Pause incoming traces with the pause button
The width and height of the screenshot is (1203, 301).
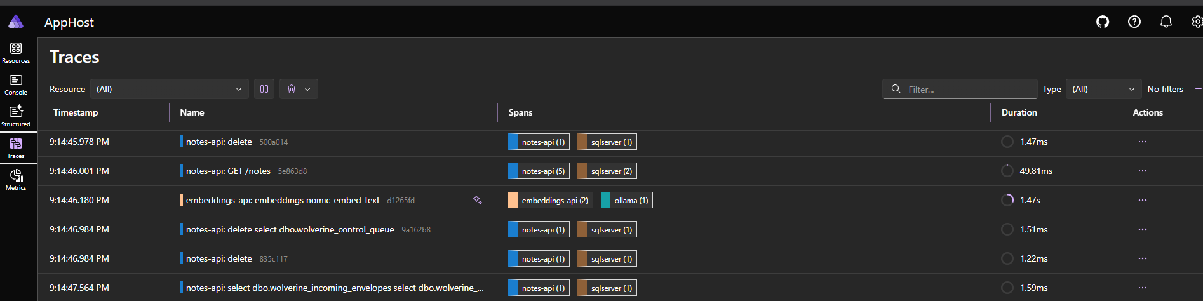264,89
